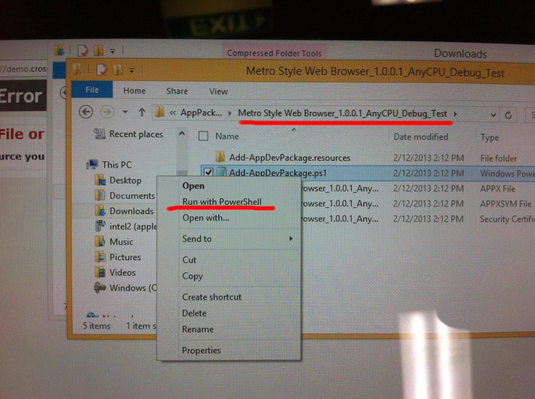The height and width of the screenshot is (399, 535).
Task: Sort by Date modified column header
Action: pos(421,137)
